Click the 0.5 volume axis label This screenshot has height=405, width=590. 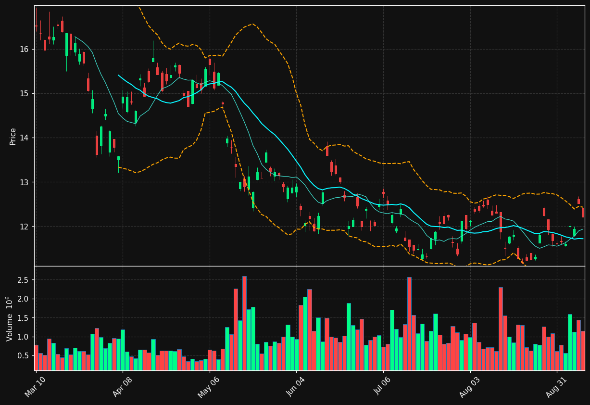tap(23, 356)
